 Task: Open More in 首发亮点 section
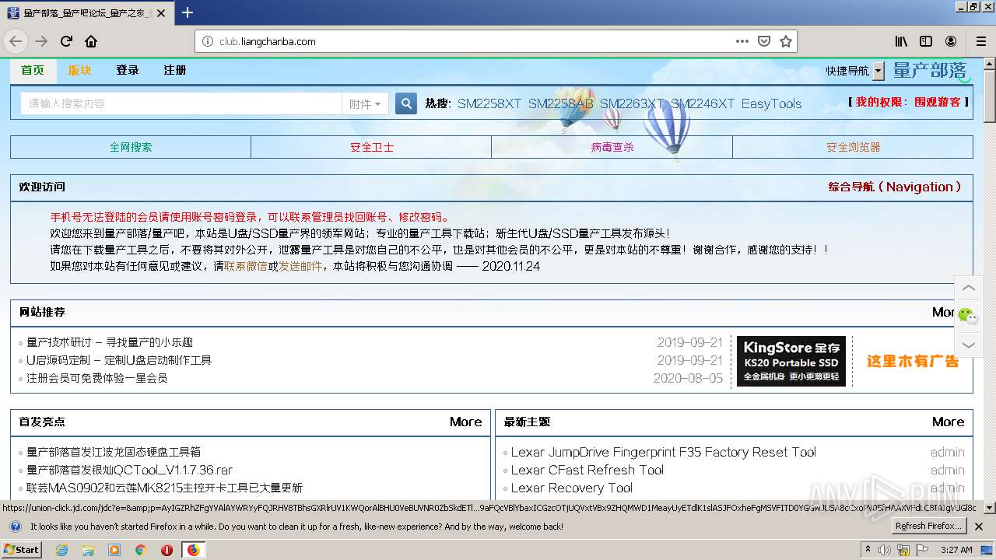(x=465, y=422)
